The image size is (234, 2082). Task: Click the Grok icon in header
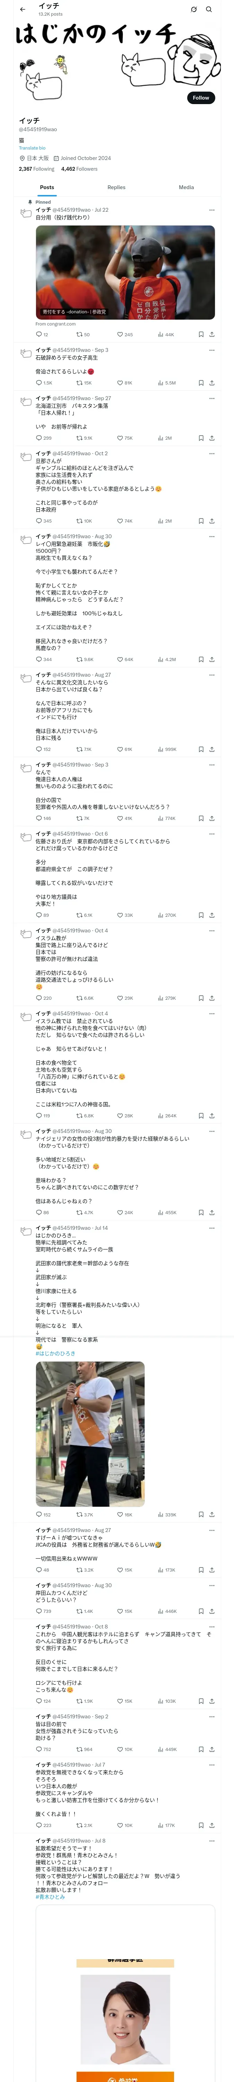pyautogui.click(x=194, y=9)
